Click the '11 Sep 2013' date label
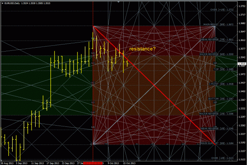This screenshot has height=165, width=247. 38,163
